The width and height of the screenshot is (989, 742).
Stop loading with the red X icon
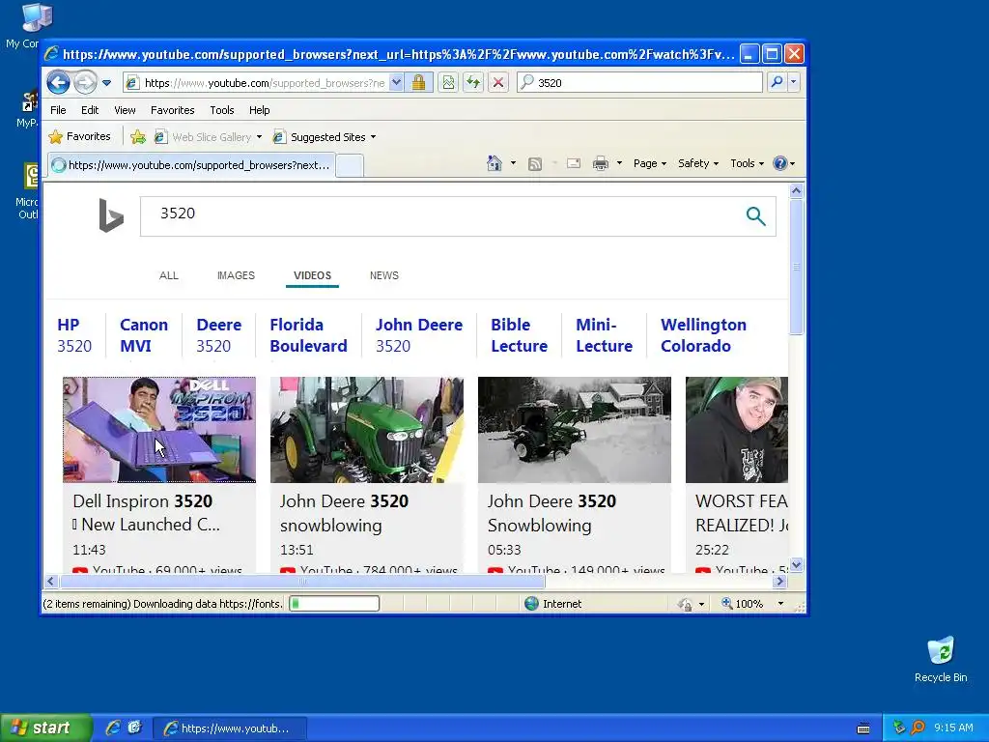coord(498,83)
